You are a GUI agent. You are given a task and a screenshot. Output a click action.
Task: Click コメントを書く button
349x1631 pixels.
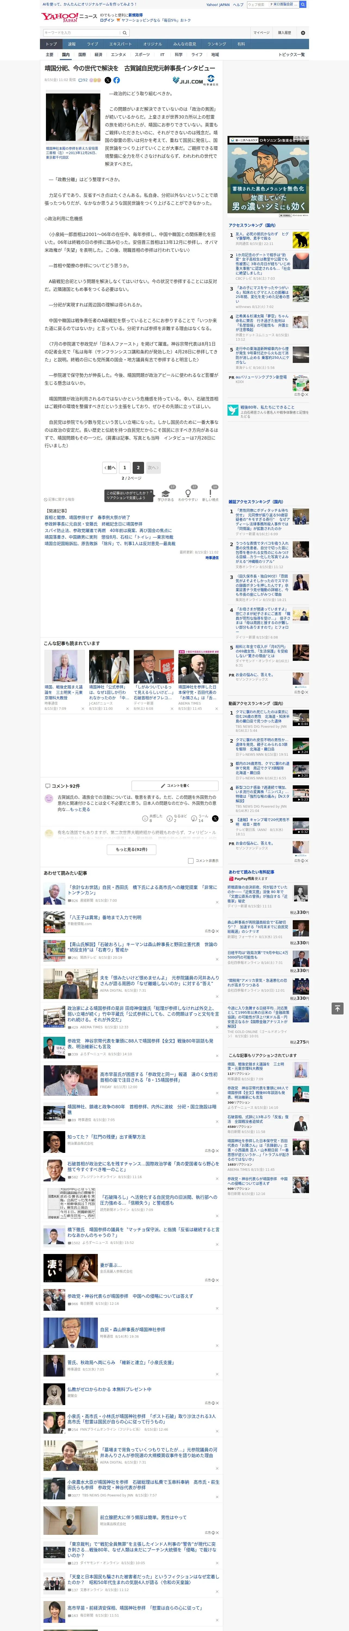point(175,786)
